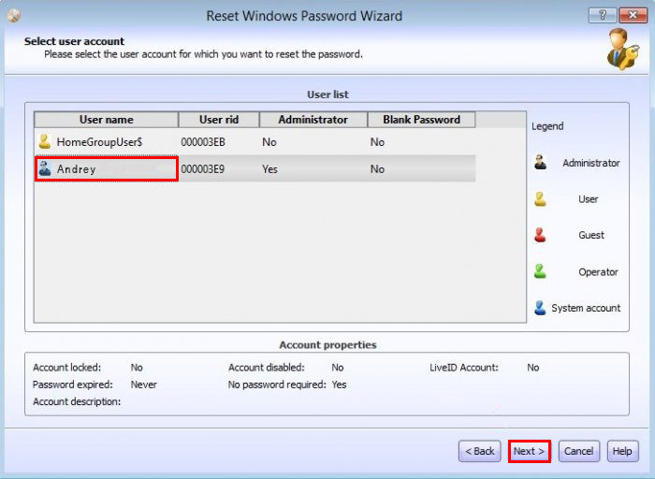655x479 pixels.
Task: Click the Administrator legend label
Action: [591, 163]
